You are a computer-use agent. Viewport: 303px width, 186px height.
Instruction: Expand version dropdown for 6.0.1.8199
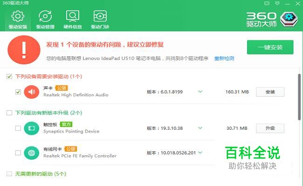200,92
